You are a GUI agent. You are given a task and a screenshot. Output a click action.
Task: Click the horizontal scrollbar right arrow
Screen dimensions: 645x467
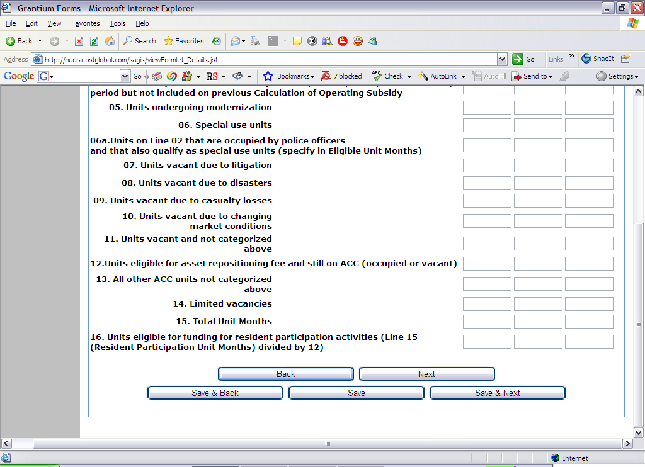point(627,444)
